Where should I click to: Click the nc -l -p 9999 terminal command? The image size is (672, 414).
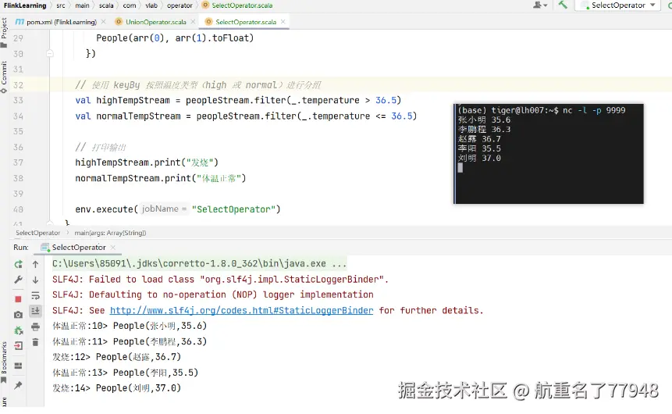594,110
